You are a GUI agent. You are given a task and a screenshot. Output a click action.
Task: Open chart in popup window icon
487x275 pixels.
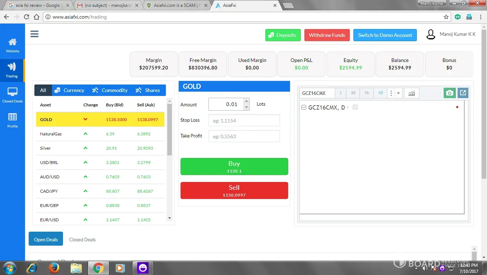463,93
